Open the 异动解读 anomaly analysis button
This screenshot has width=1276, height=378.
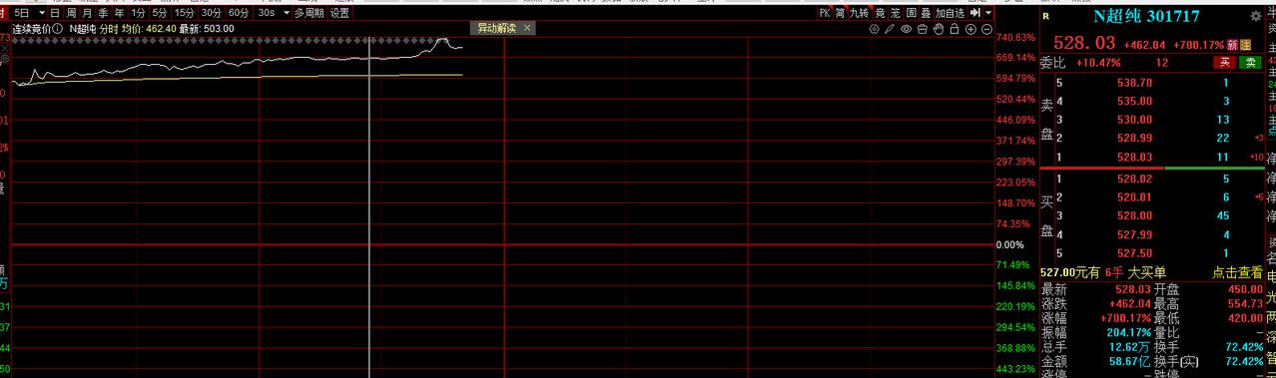coord(497,29)
